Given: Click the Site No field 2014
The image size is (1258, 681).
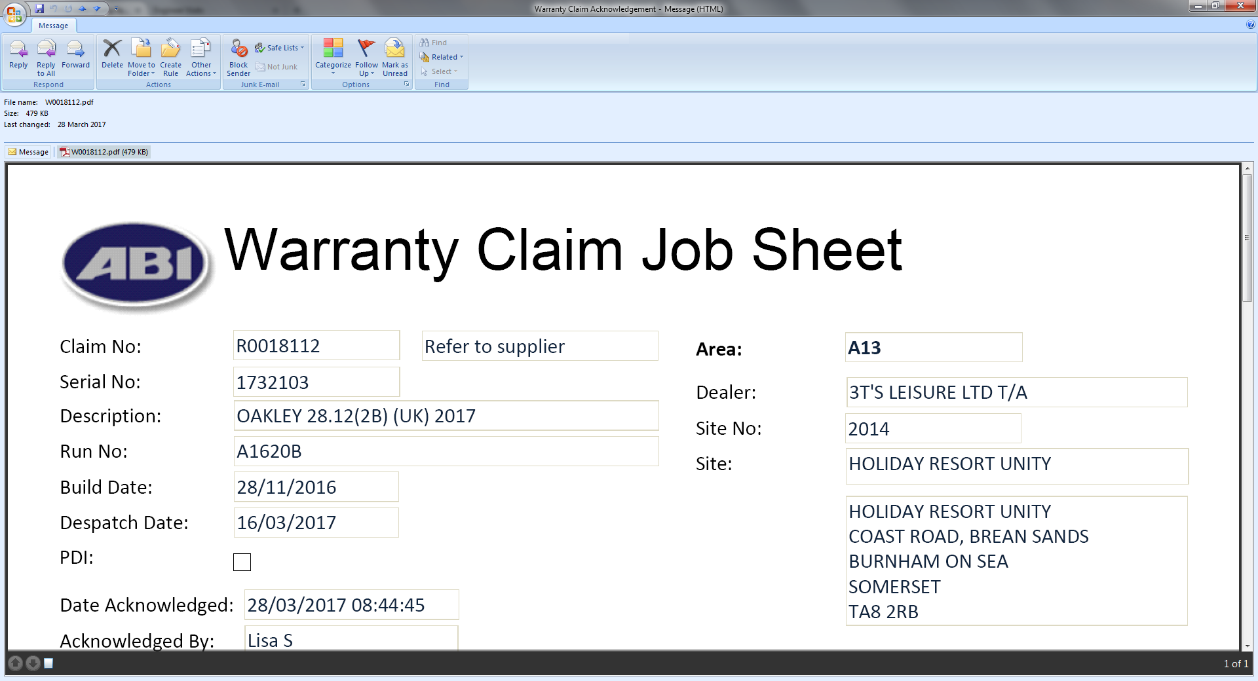Looking at the screenshot, I should (933, 428).
